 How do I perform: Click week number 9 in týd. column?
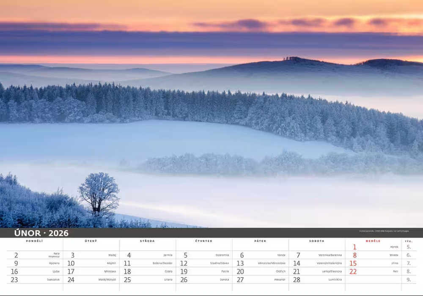pyautogui.click(x=409, y=280)
